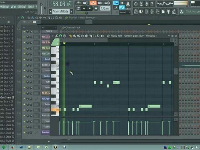Click the Piano roll vertical scrollbar
Viewport: 200px width, 150px height.
point(175,71)
